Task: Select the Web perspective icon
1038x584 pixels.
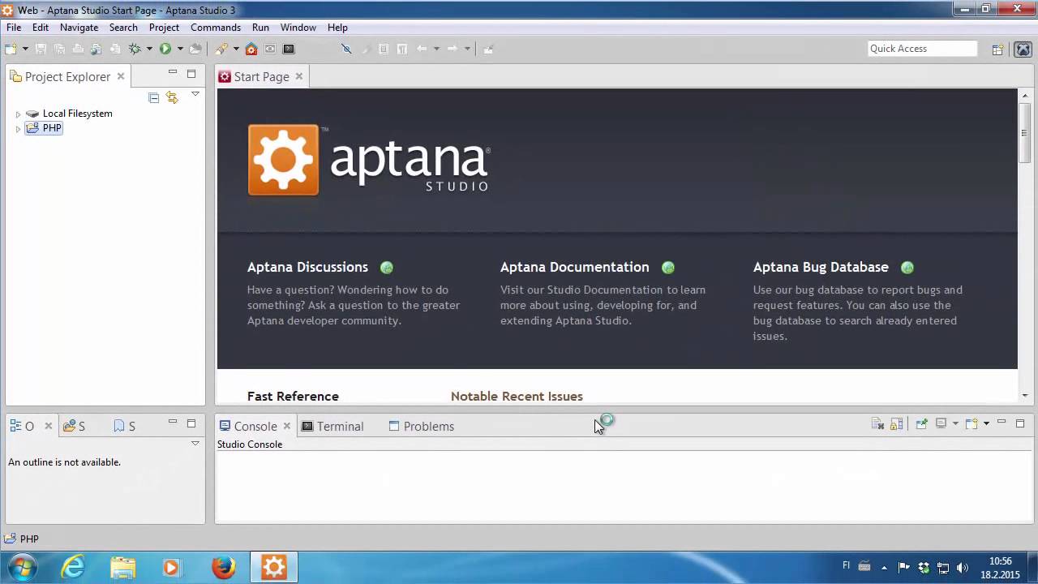Action: [x=1023, y=49]
